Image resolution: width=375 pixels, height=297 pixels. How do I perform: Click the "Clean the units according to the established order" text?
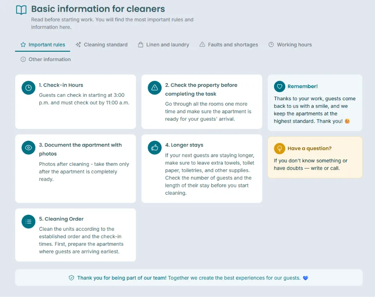click(x=81, y=240)
